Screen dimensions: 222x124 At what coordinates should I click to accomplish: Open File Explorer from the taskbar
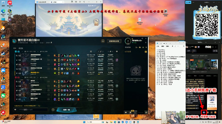[x=111, y=122]
